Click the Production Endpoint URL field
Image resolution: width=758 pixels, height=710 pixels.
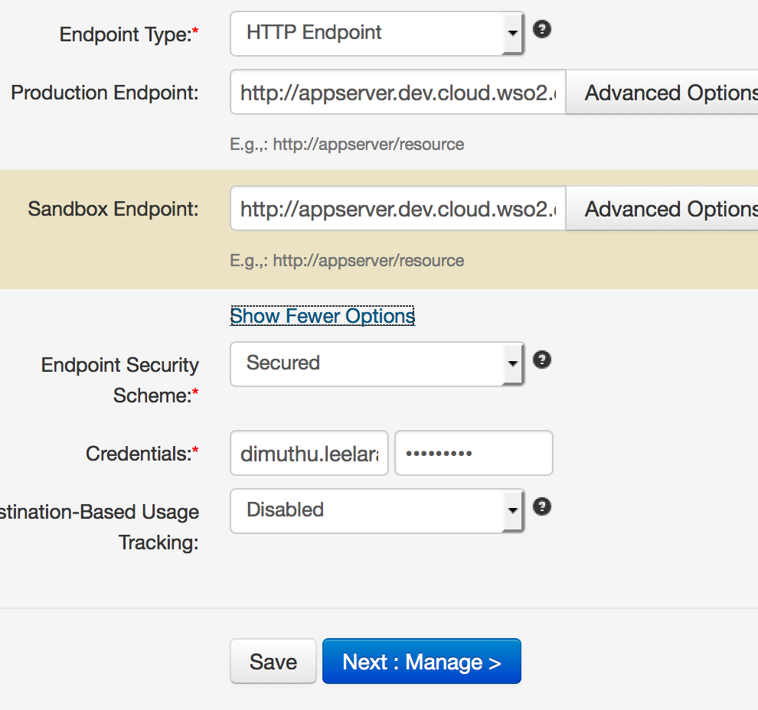pyautogui.click(x=397, y=93)
